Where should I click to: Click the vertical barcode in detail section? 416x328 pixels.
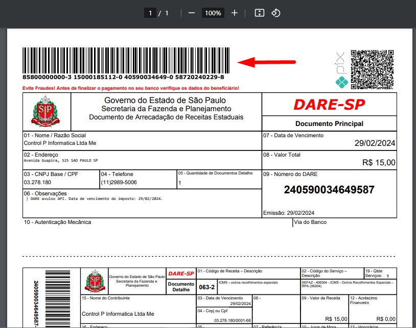tap(58, 299)
